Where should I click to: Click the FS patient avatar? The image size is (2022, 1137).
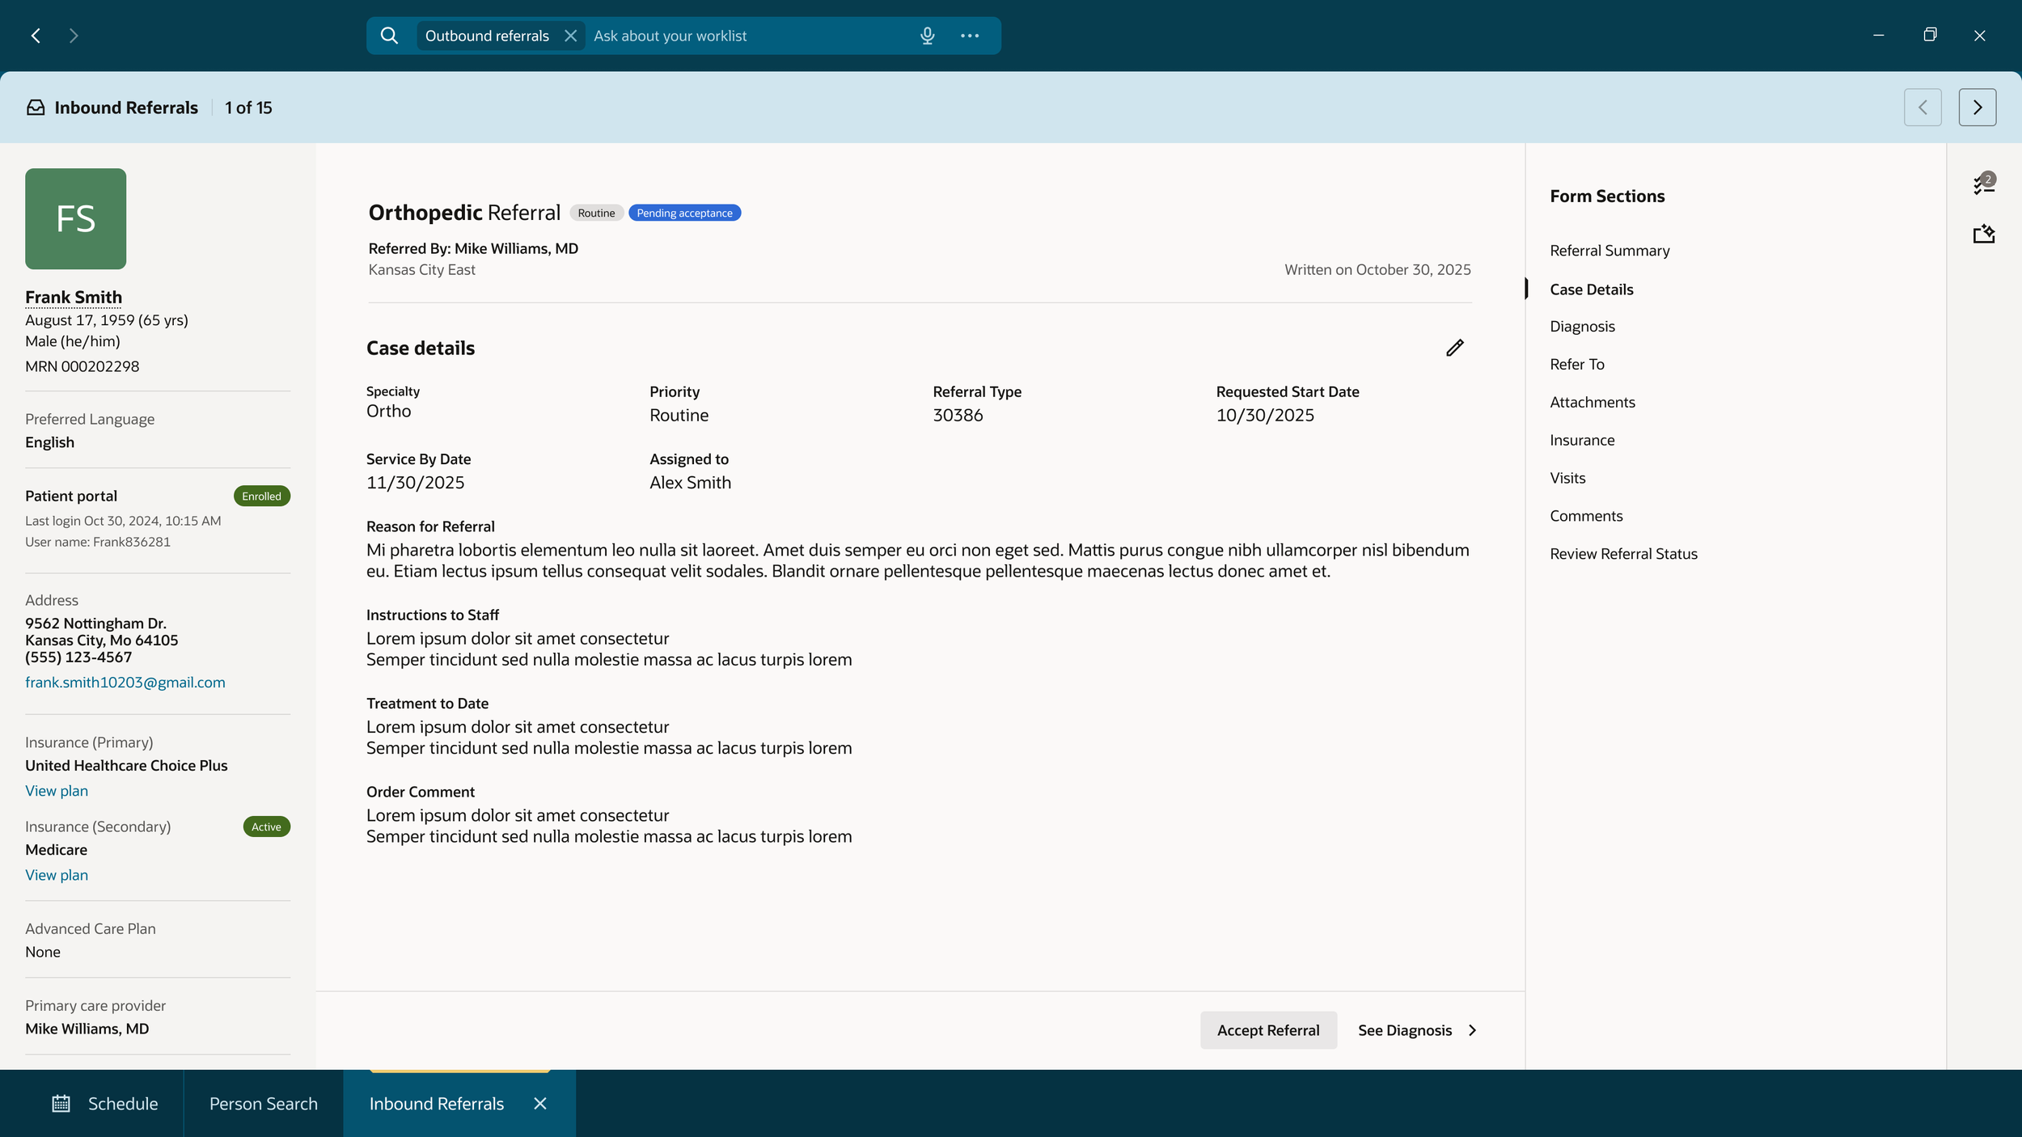coord(75,218)
